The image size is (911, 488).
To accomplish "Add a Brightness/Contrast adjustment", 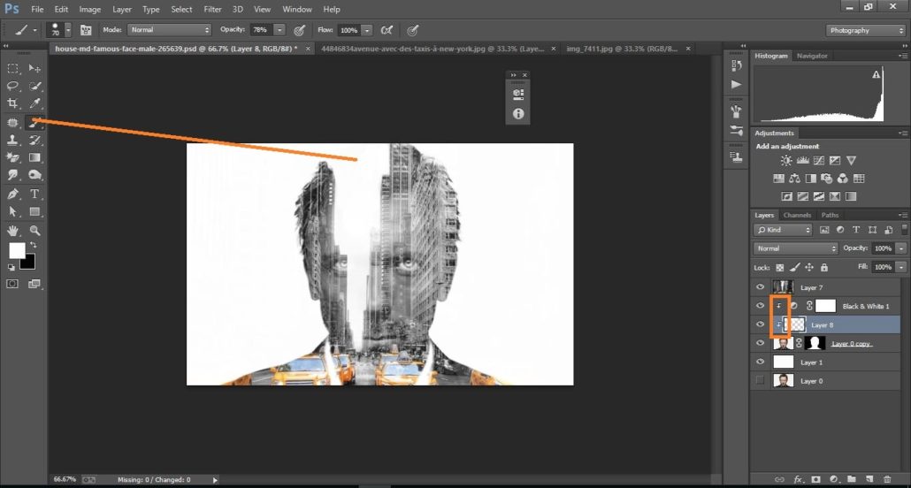I will point(786,160).
